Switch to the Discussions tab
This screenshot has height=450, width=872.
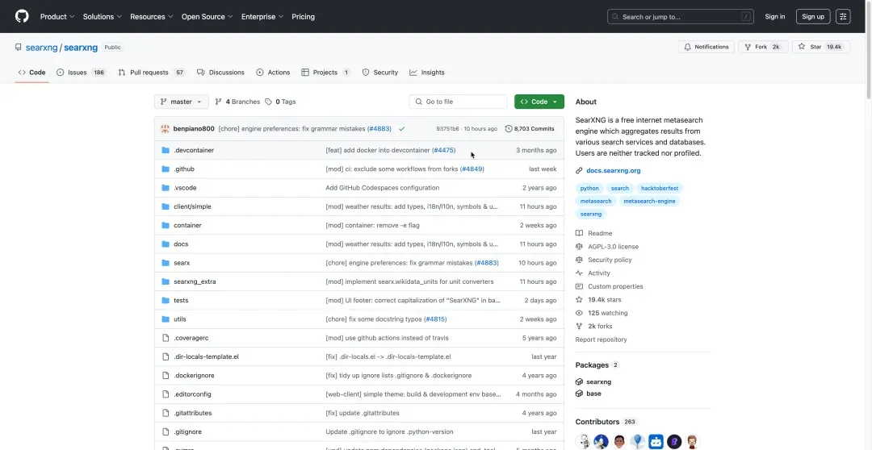(220, 73)
